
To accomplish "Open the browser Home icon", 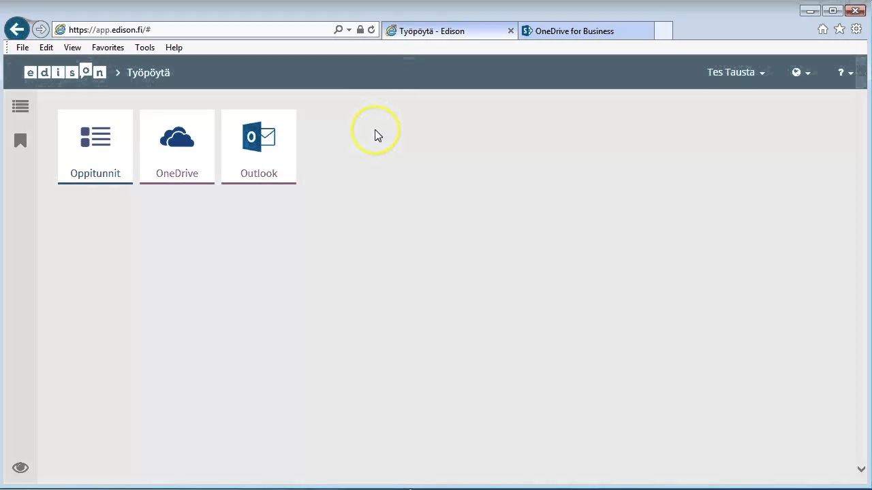I will [823, 29].
